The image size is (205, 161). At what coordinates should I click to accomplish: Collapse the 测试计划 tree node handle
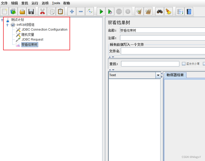click(x=2, y=20)
